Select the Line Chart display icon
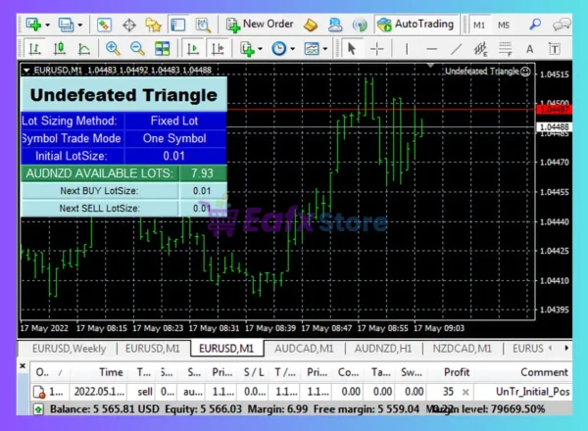The image size is (588, 431). (x=84, y=49)
